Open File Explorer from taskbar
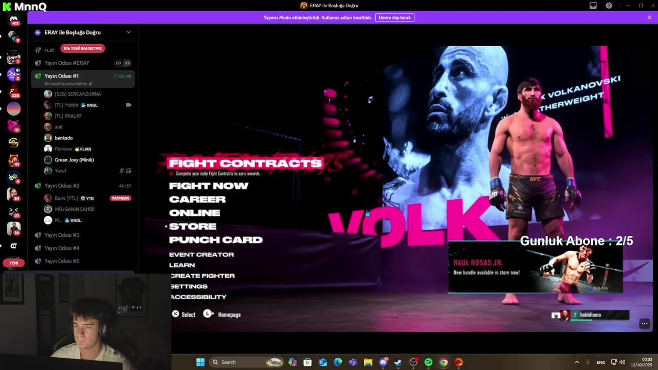 (368, 362)
